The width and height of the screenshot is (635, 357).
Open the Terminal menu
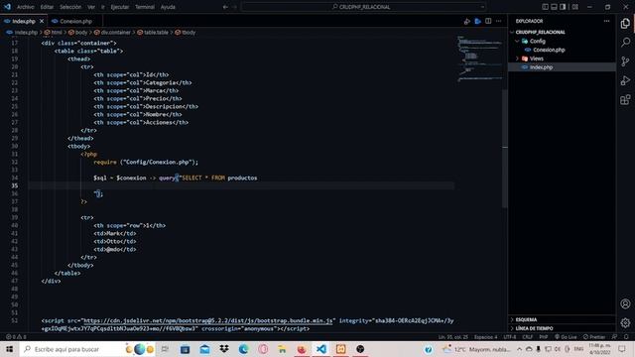tap(145, 7)
